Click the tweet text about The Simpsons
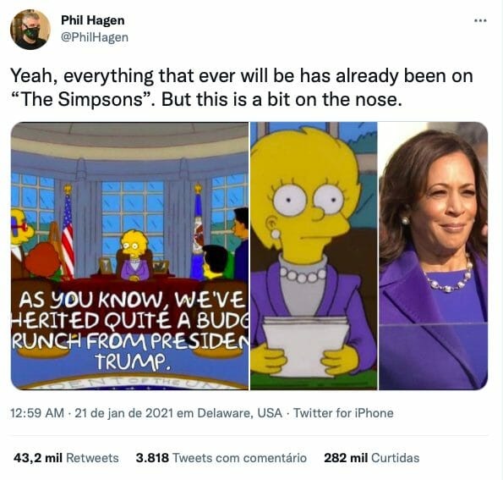The image size is (503, 480). 242,88
